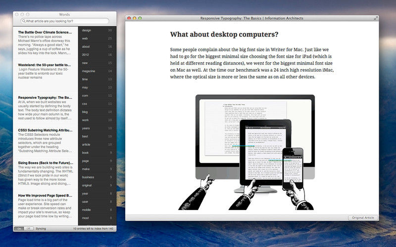Screen dimensions: 396x247
Task: Focus the 'What article are you looking for?' field
Action: coord(65,21)
